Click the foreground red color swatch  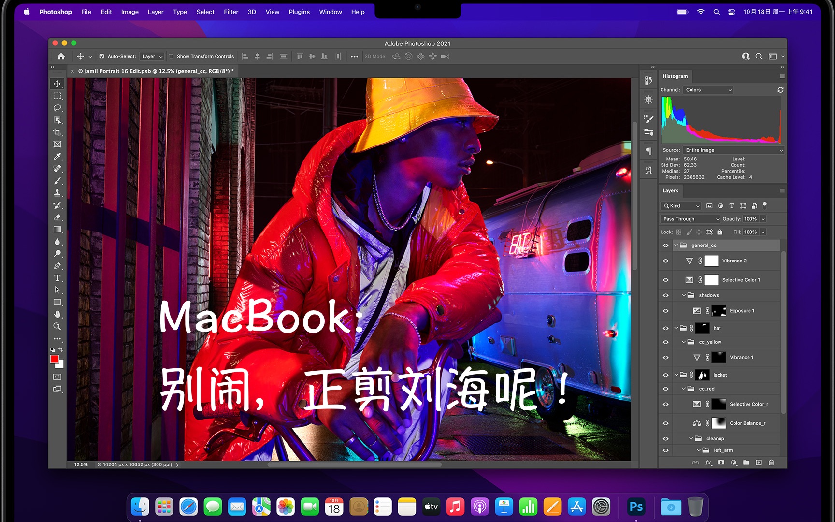55,359
